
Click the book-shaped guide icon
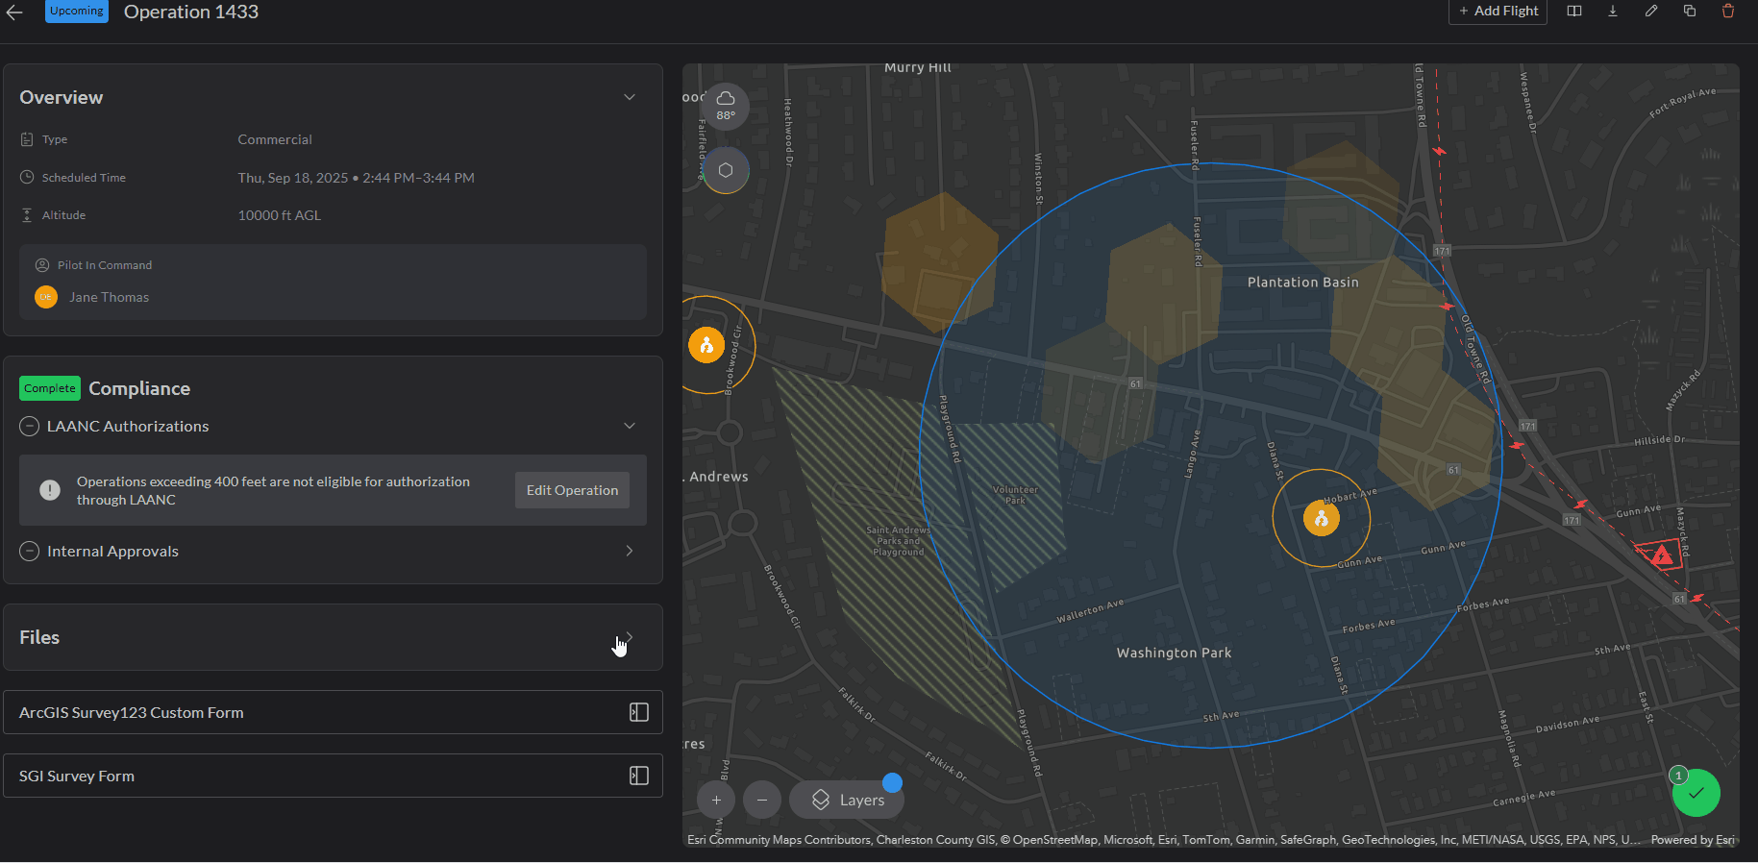point(1574,12)
